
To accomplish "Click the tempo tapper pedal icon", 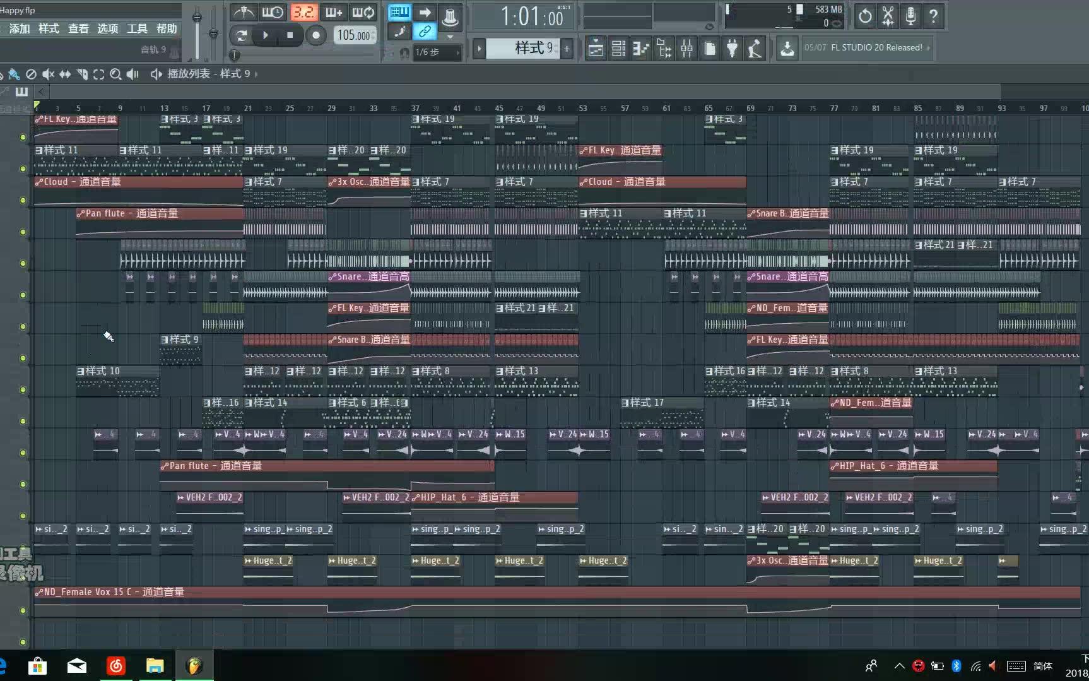I will click(x=755, y=48).
